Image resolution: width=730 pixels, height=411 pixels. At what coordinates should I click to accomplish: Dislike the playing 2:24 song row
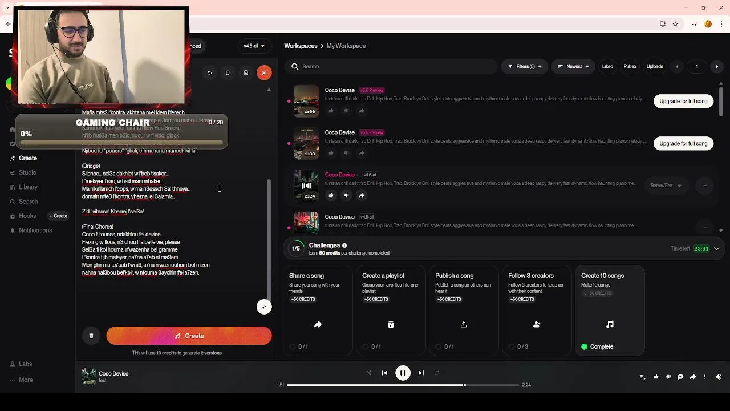[346, 195]
